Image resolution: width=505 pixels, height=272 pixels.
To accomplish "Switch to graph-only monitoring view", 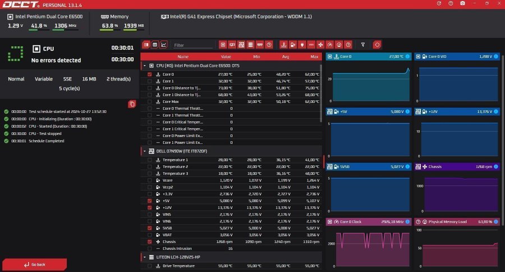I will [x=164, y=45].
